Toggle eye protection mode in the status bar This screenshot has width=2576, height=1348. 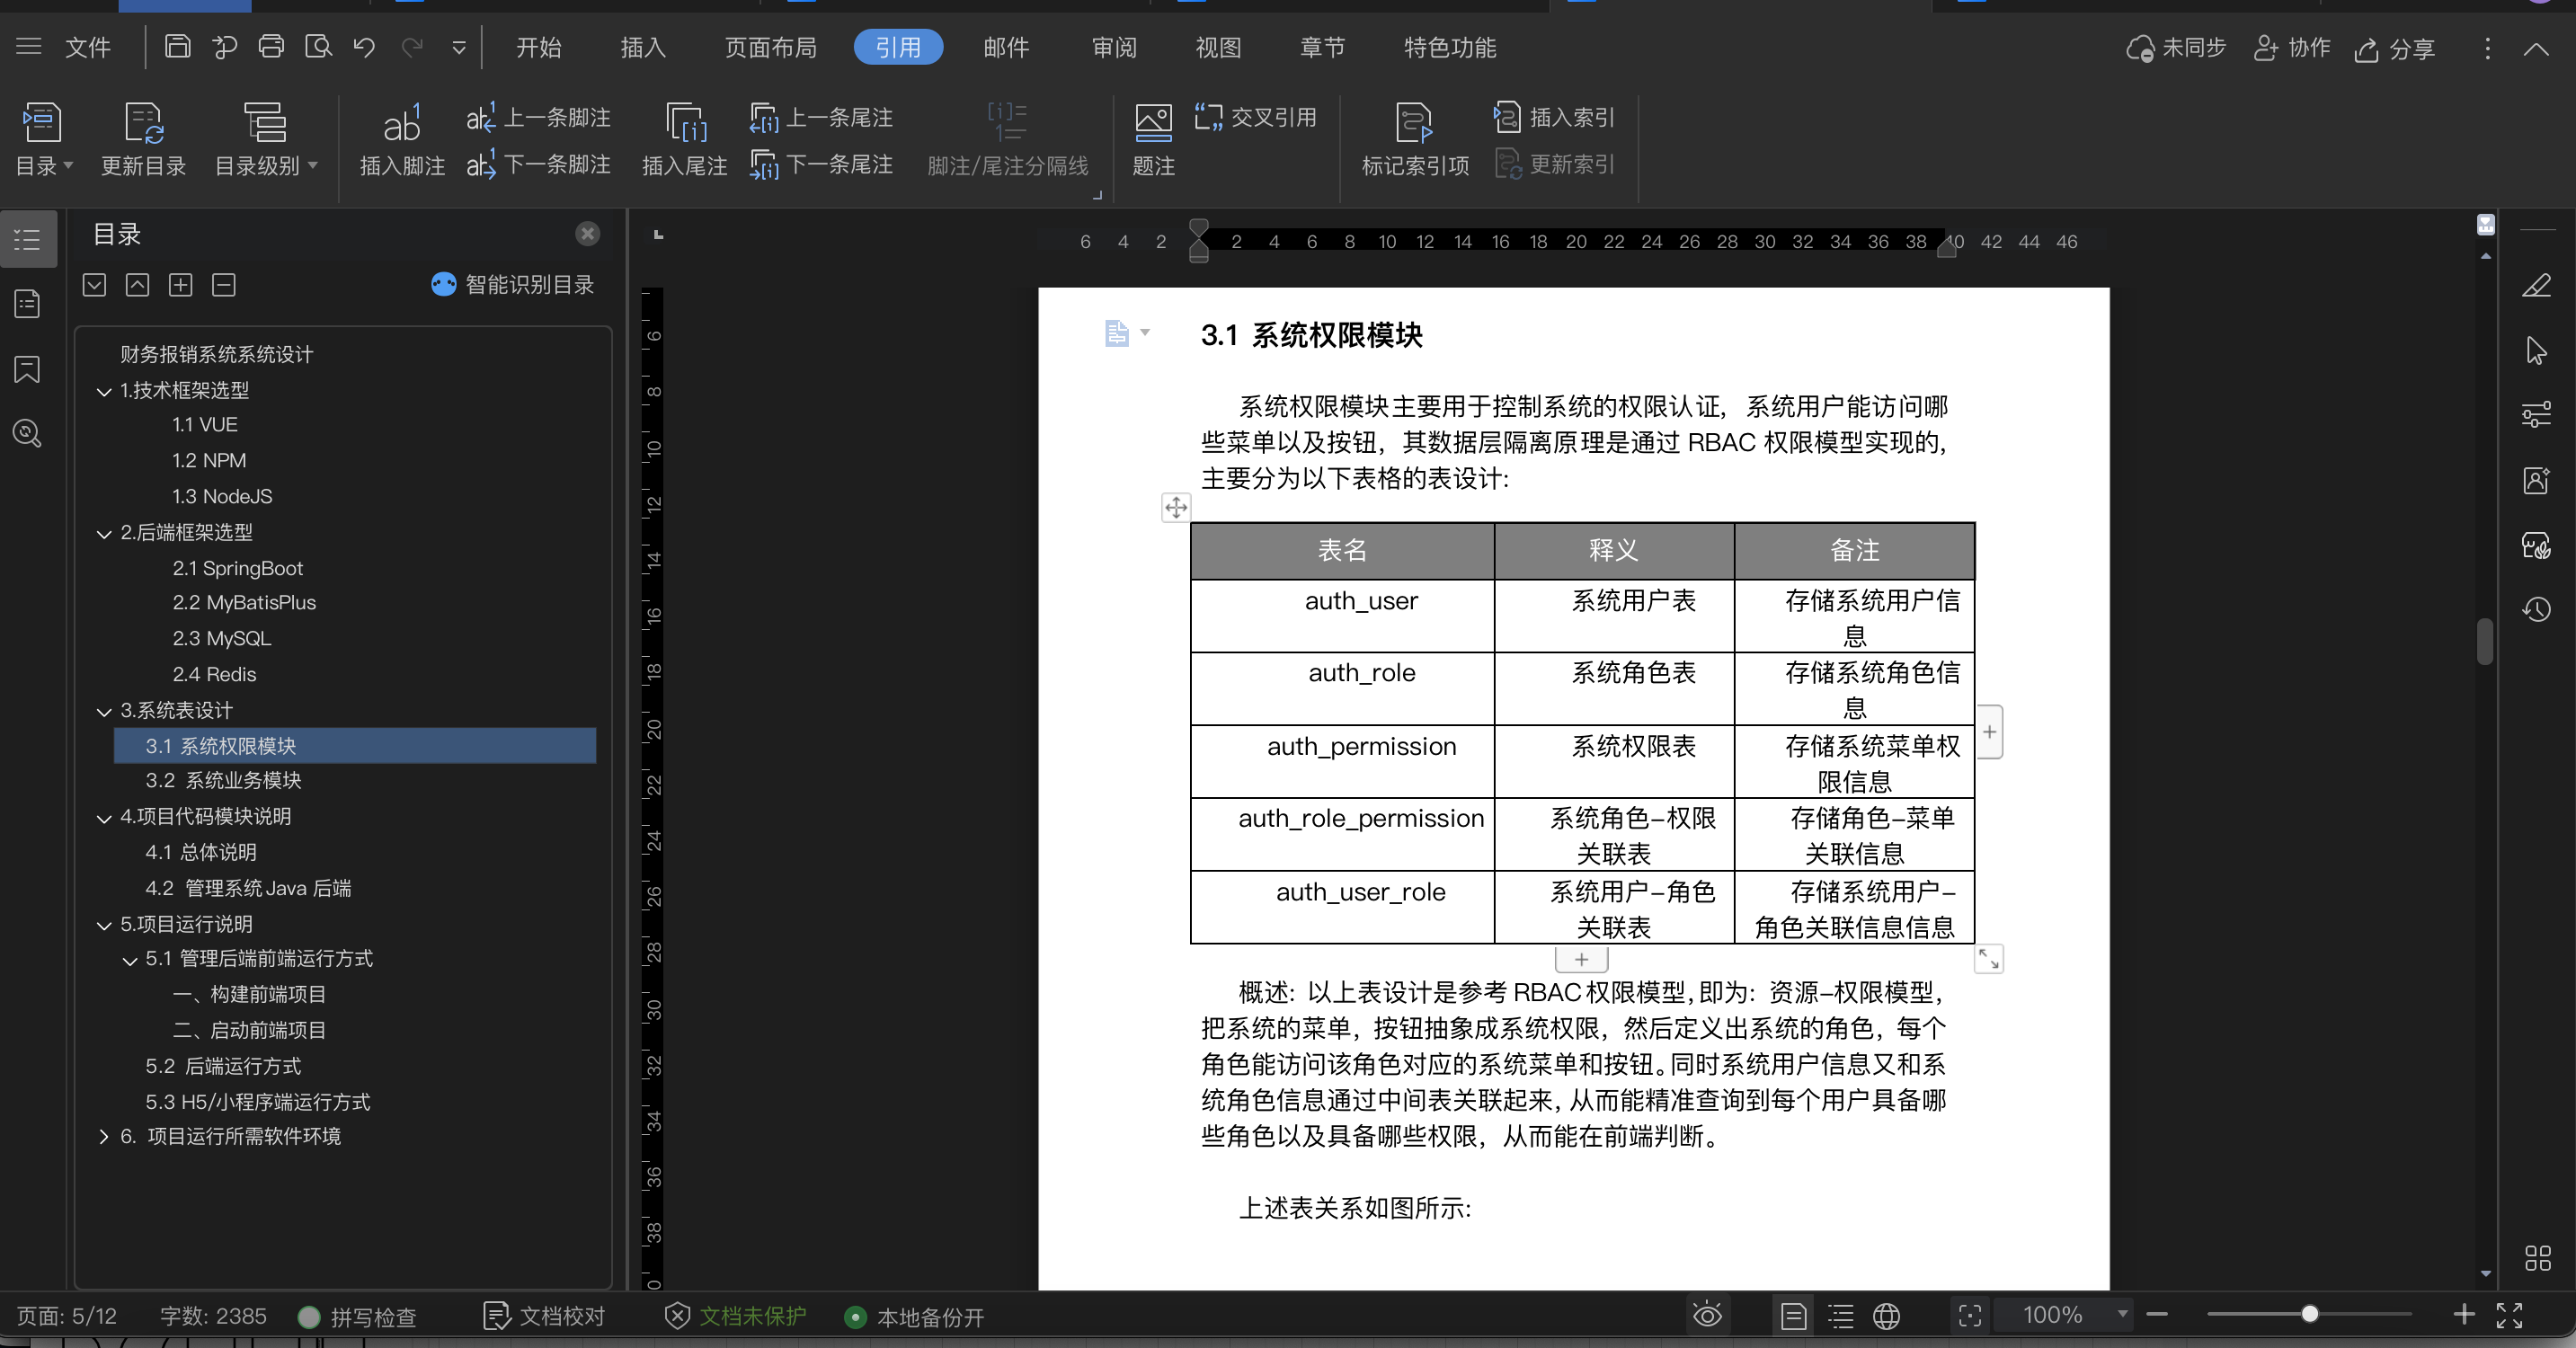click(1707, 1316)
